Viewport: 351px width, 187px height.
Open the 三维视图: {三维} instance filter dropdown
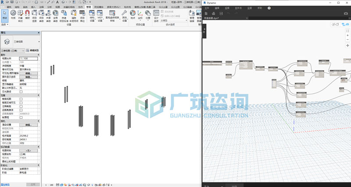click(x=13, y=51)
